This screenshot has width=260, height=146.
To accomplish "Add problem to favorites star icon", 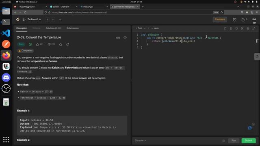I will point(61,44).
